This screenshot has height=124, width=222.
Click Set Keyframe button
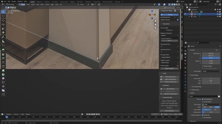click(x=170, y=89)
